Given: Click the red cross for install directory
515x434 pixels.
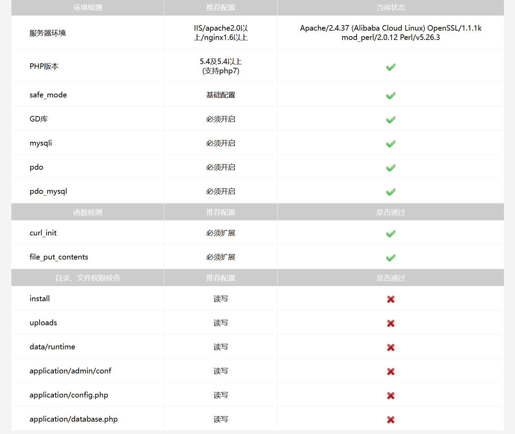Looking at the screenshot, I should click(391, 299).
